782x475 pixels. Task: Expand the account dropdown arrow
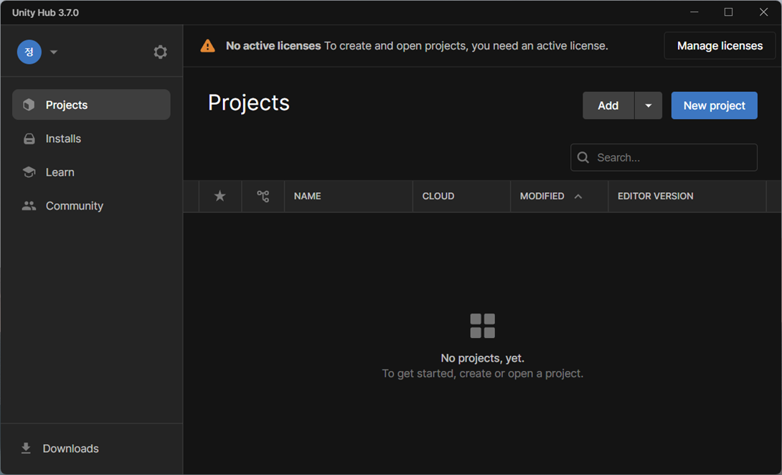coord(54,52)
